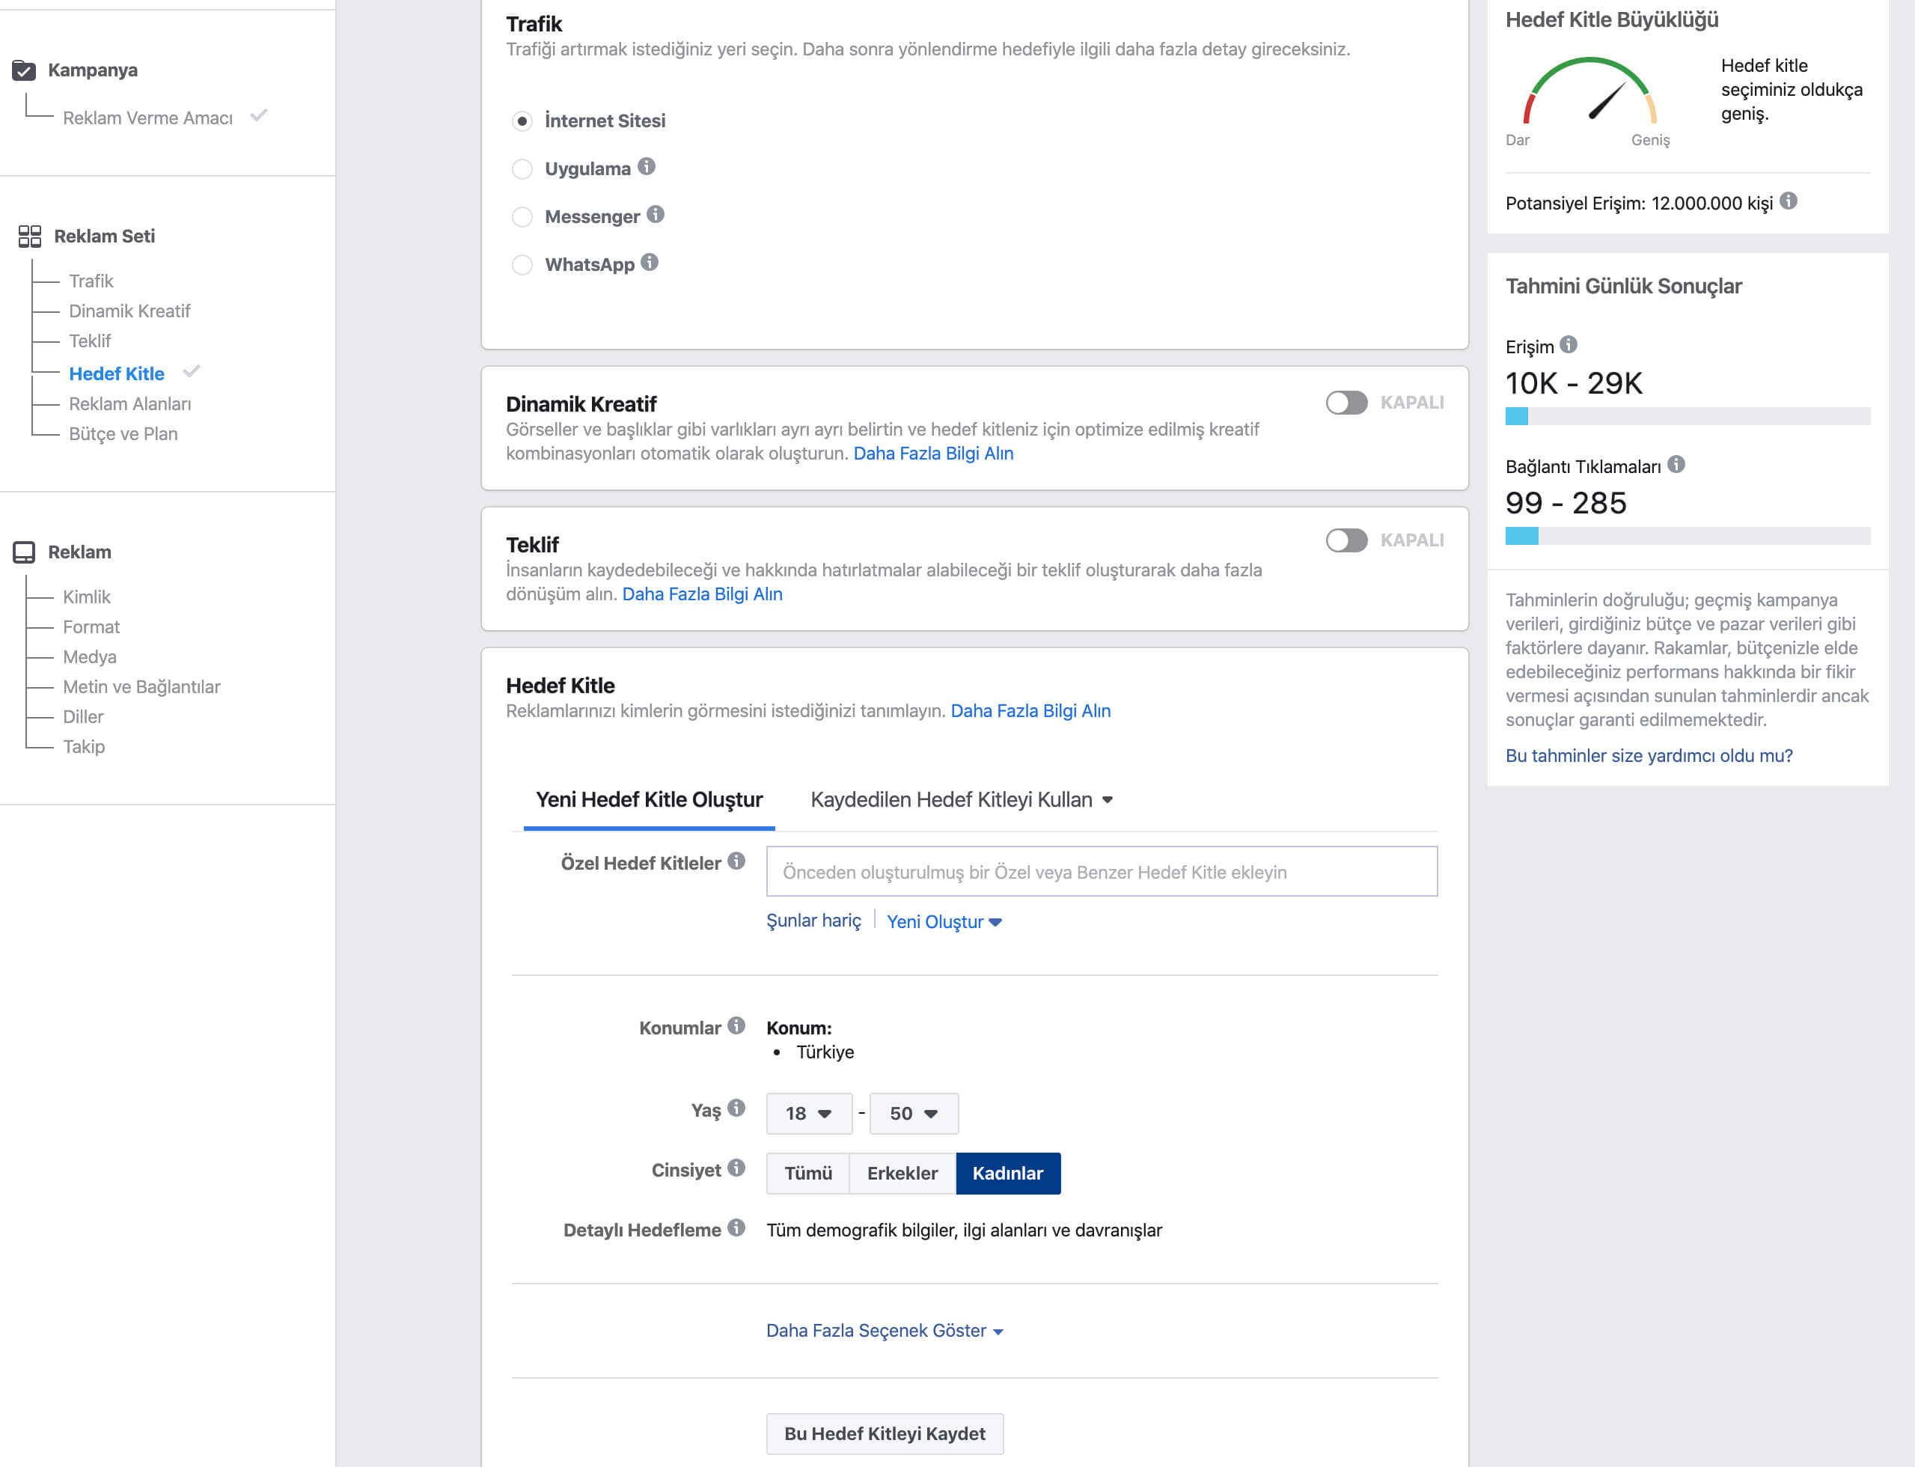Select Messenger radio option
This screenshot has height=1467, width=1915.
tap(522, 216)
